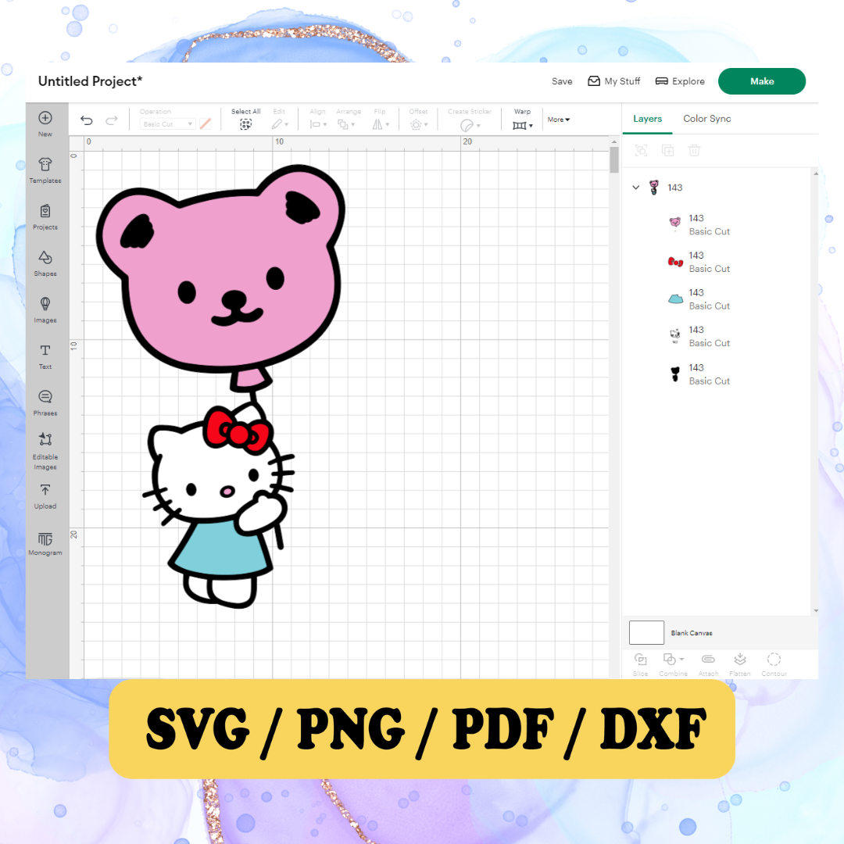Click the Explore button

pos(680,81)
